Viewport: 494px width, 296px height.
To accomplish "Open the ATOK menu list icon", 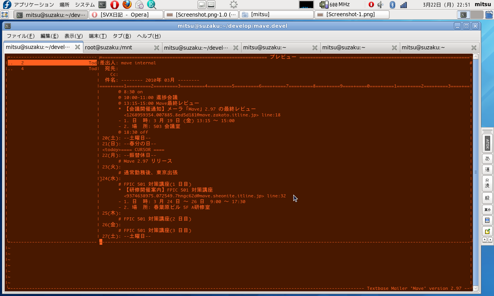I will coord(487,220).
